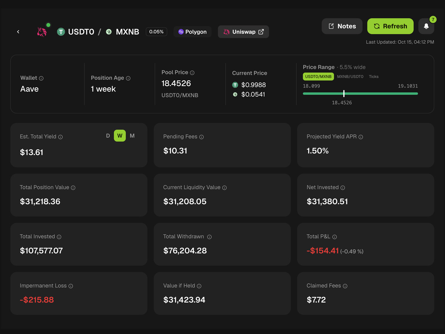
Task: Click the Claimed Fees amount $7.72
Action: coord(316,300)
